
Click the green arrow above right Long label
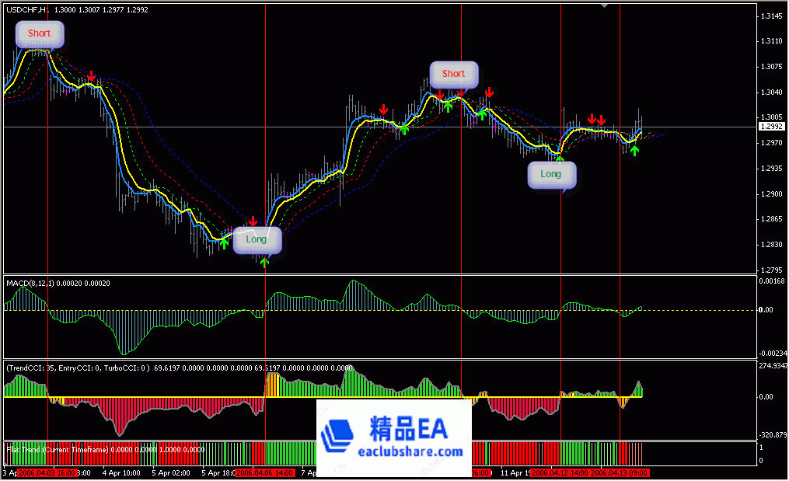560,158
